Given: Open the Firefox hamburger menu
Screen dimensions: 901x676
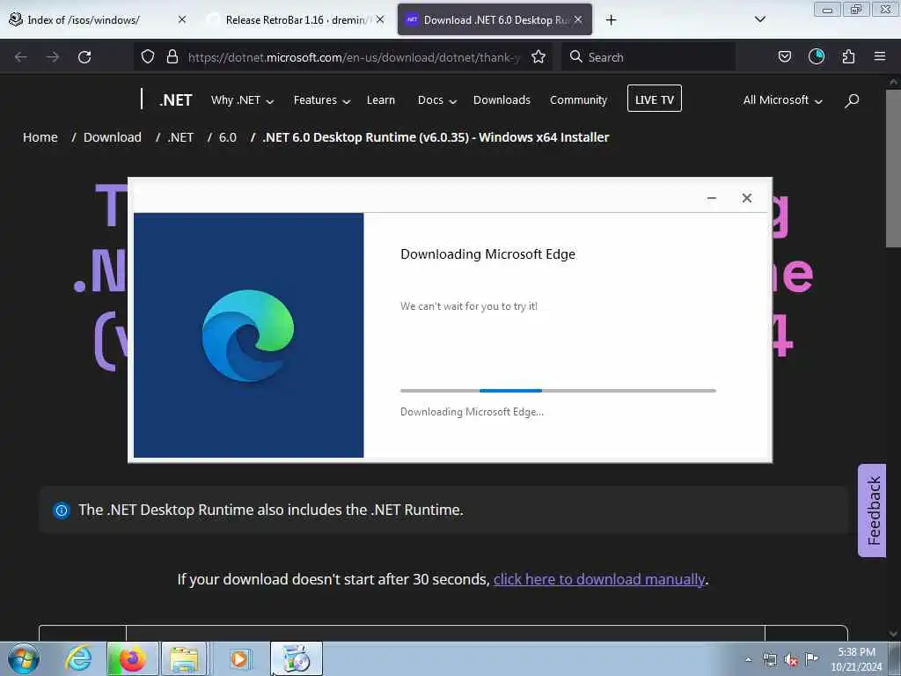Looking at the screenshot, I should pos(880,56).
